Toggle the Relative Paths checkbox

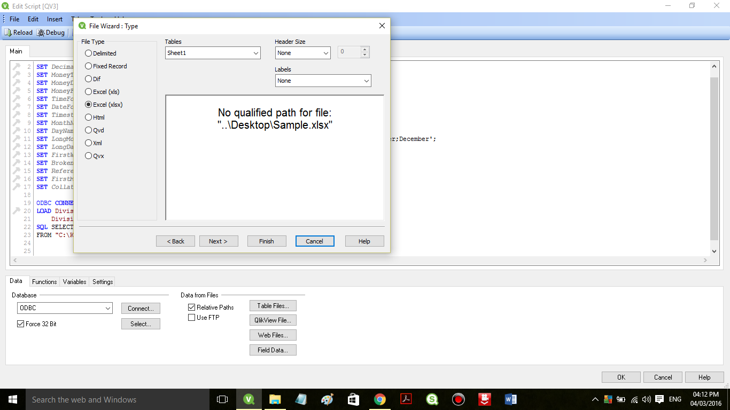coord(192,307)
